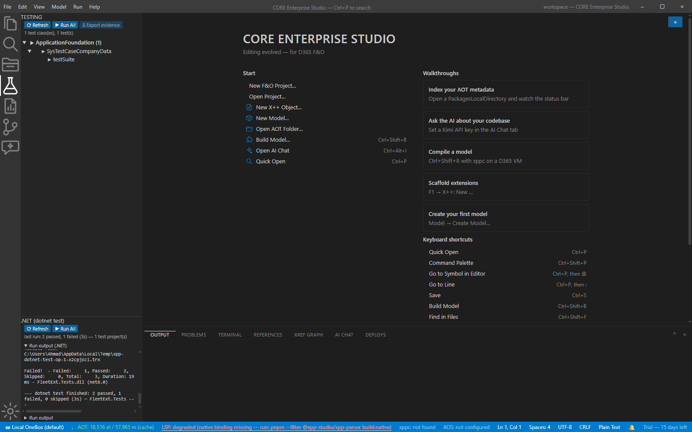The width and height of the screenshot is (692, 432).
Task: Open the Search magnifier in the activity bar
Action: [x=10, y=44]
